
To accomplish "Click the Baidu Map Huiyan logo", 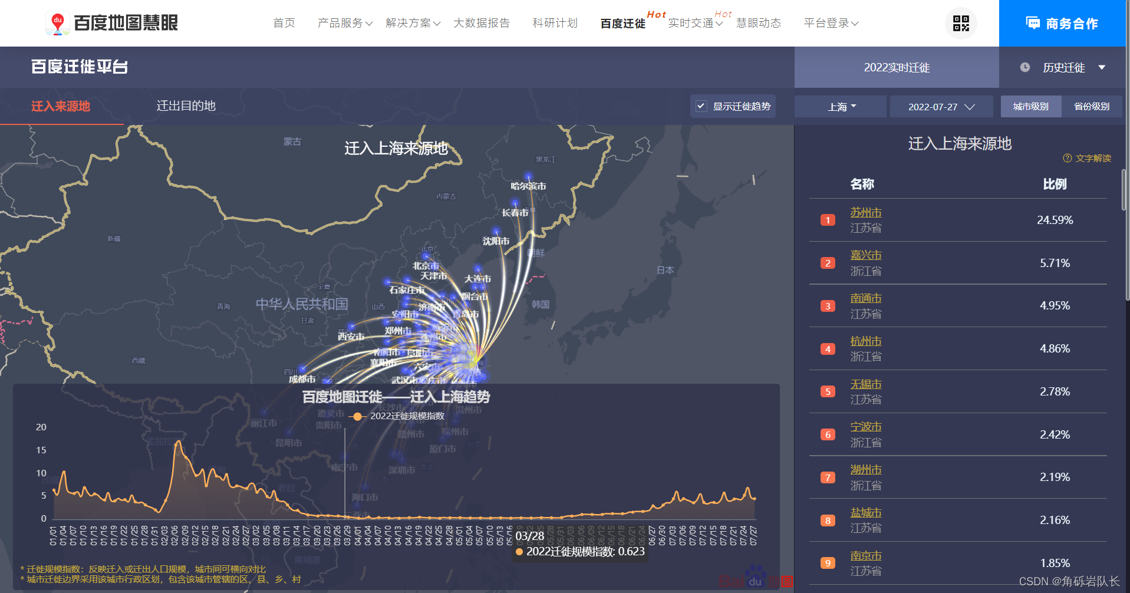I will pyautogui.click(x=111, y=23).
